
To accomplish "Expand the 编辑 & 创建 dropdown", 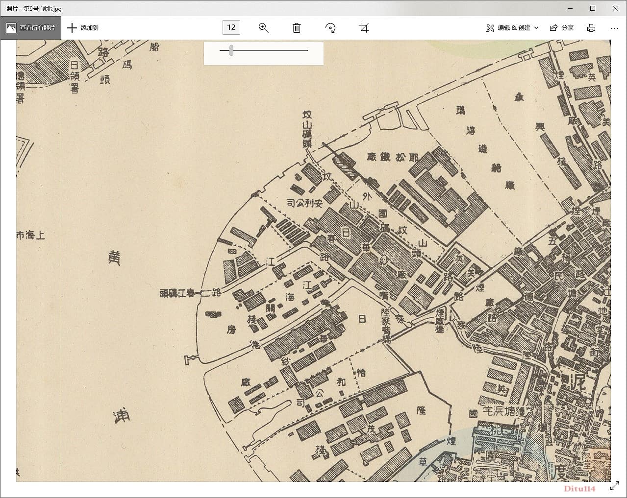I will pyautogui.click(x=512, y=28).
